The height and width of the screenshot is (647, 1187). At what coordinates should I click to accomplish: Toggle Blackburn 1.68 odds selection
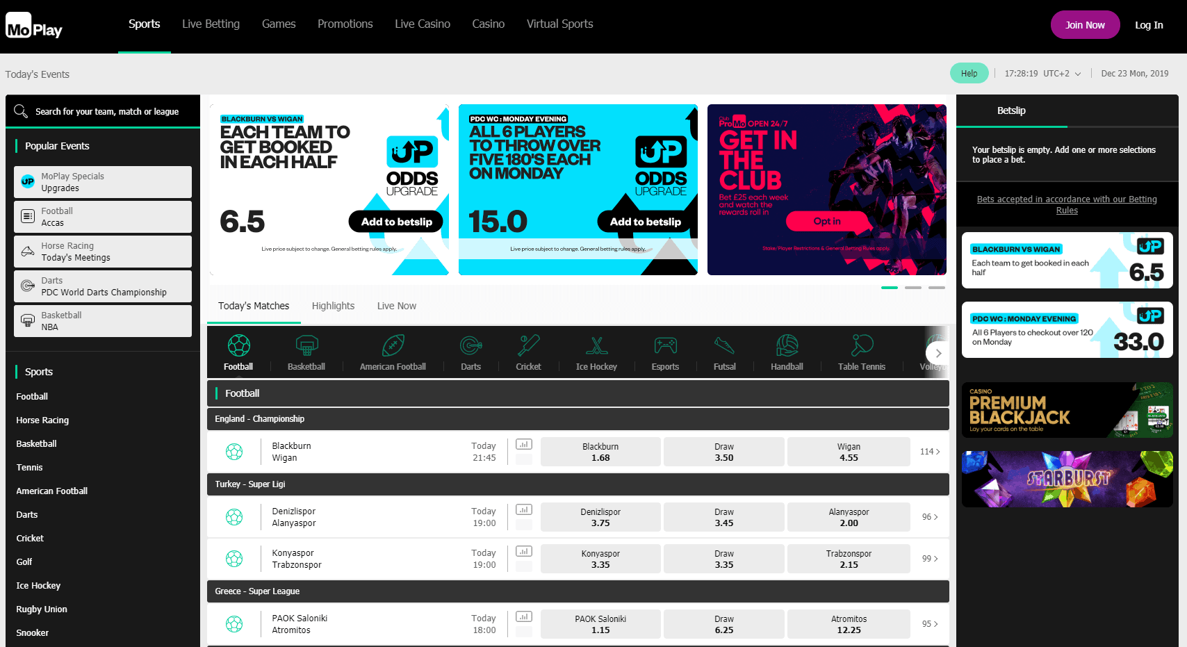600,452
